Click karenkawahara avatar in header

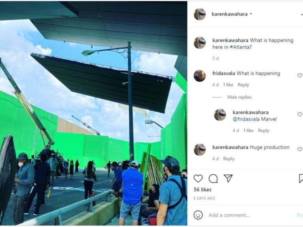click(x=200, y=14)
